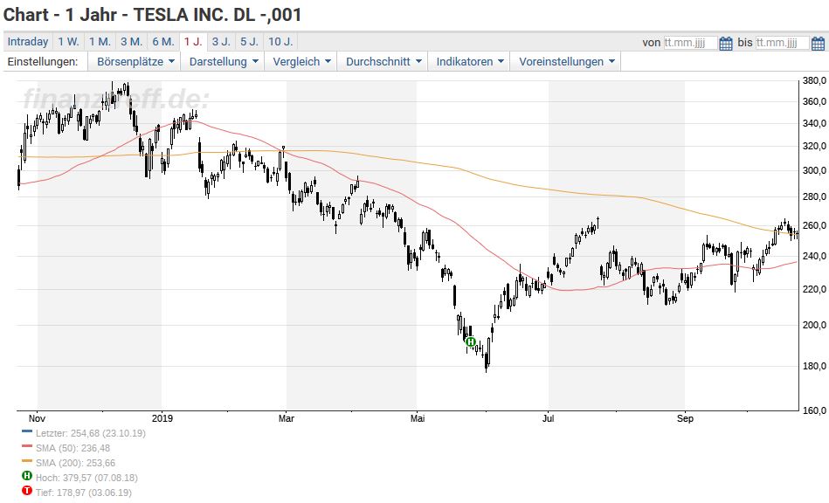Screen dimensions: 829x503
Task: Click the '380,0' price axis label
Action: [814, 81]
